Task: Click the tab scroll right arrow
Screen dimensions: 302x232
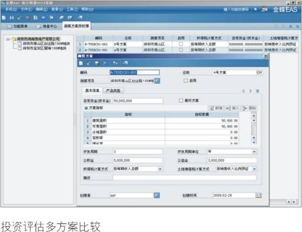Action: coord(250,91)
